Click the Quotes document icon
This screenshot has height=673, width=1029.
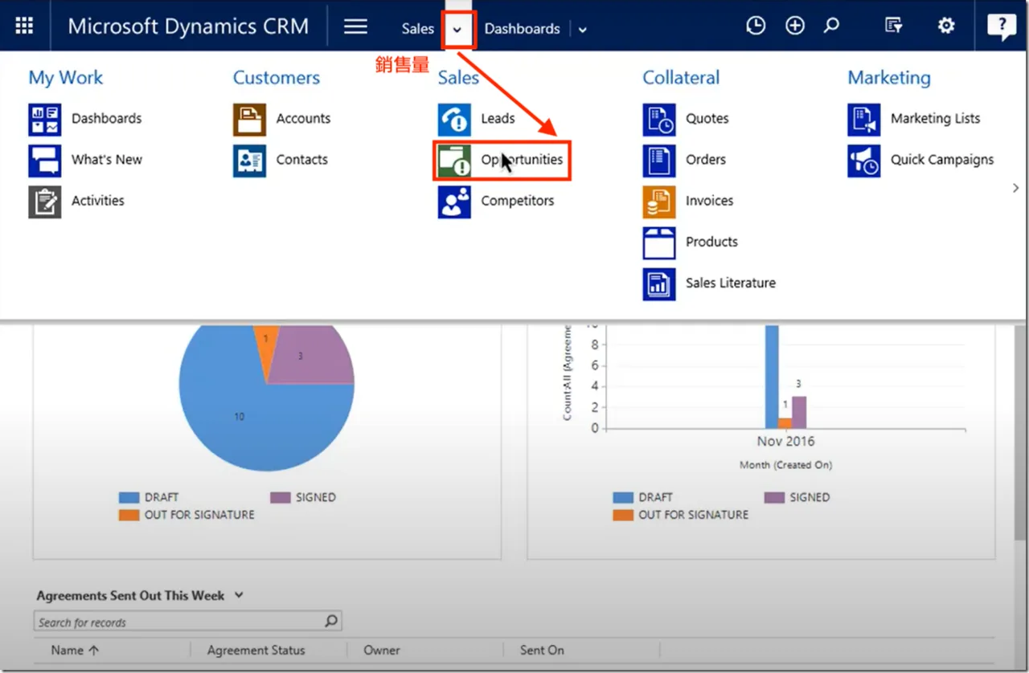(659, 119)
